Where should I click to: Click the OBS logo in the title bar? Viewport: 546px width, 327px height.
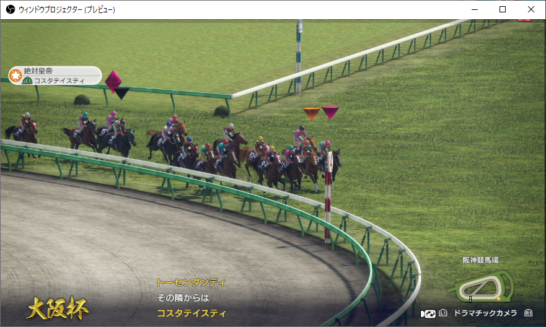pos(11,10)
